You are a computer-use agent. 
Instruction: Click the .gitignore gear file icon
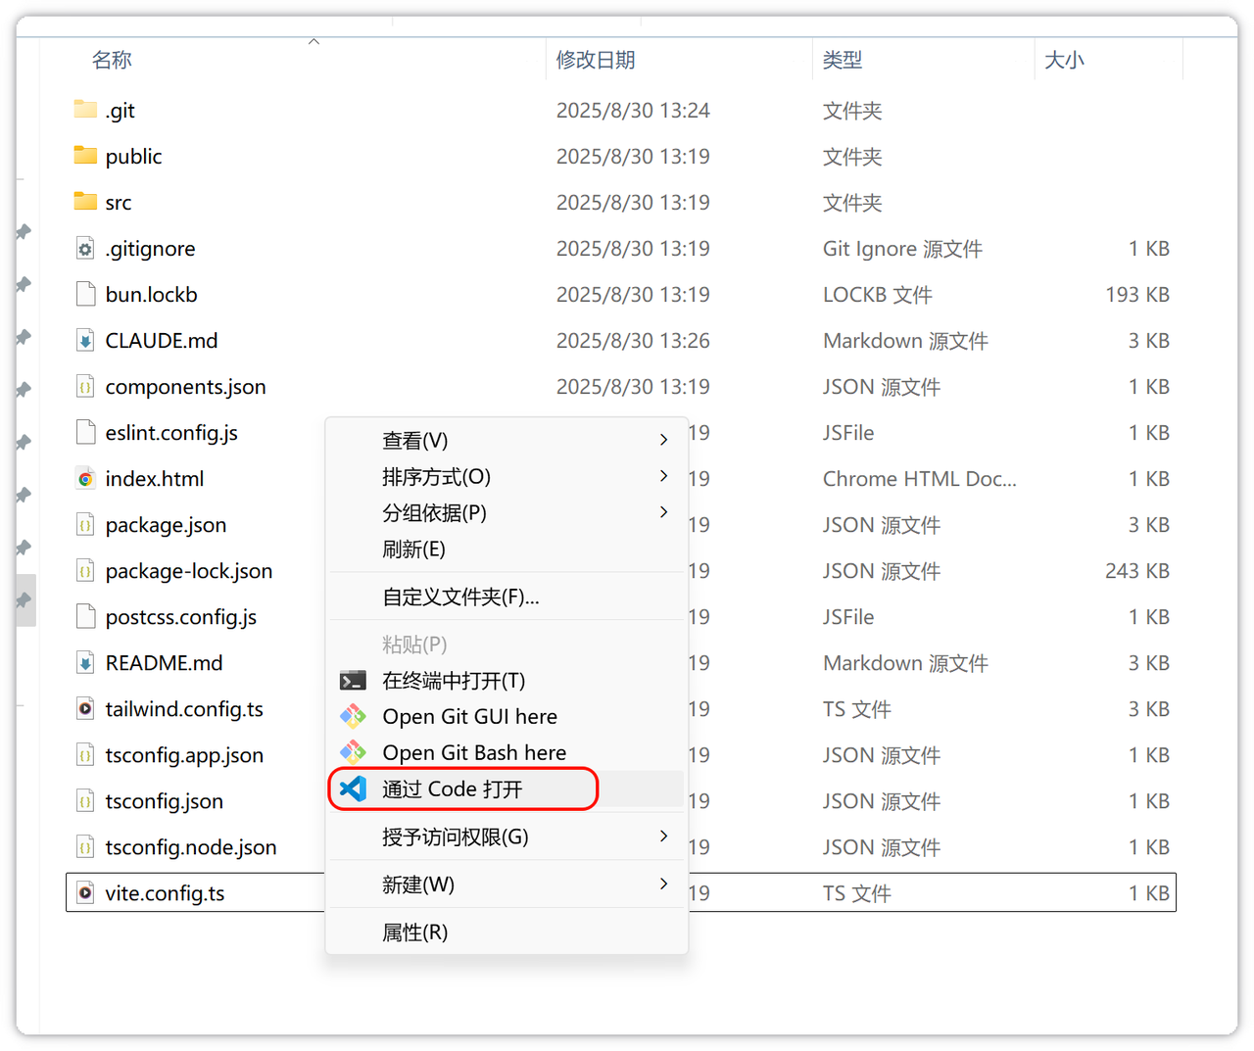tap(86, 249)
